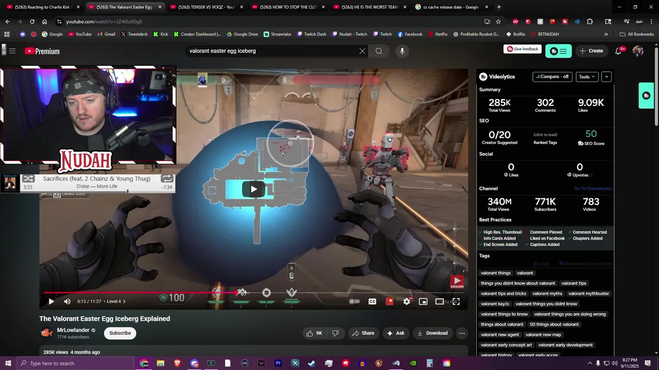Open a new browser tab
Screen dimensions: 659x370
(499, 7)
